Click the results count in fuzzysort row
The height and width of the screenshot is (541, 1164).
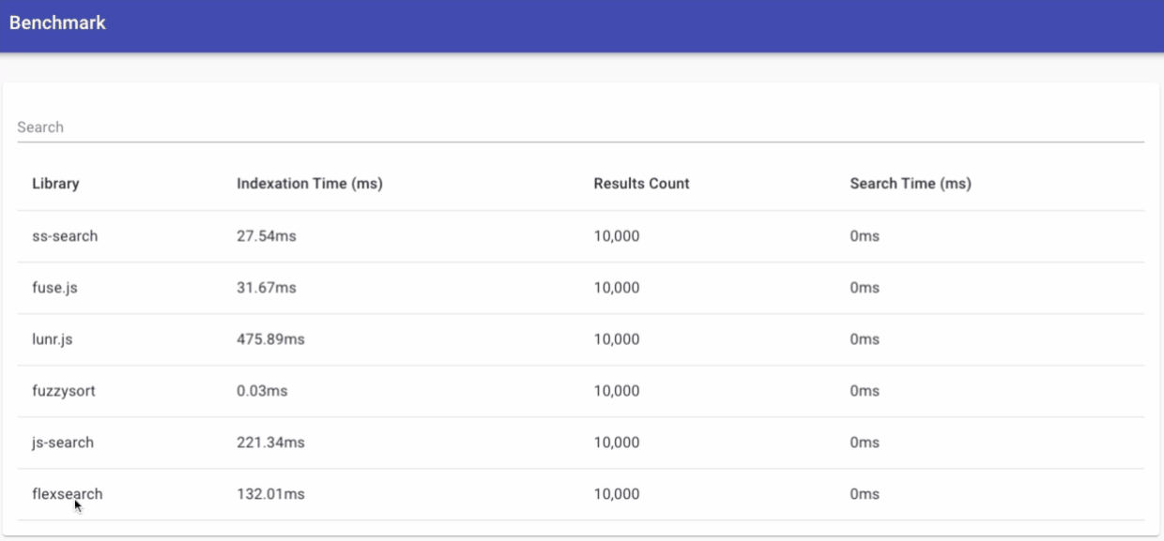click(x=617, y=391)
